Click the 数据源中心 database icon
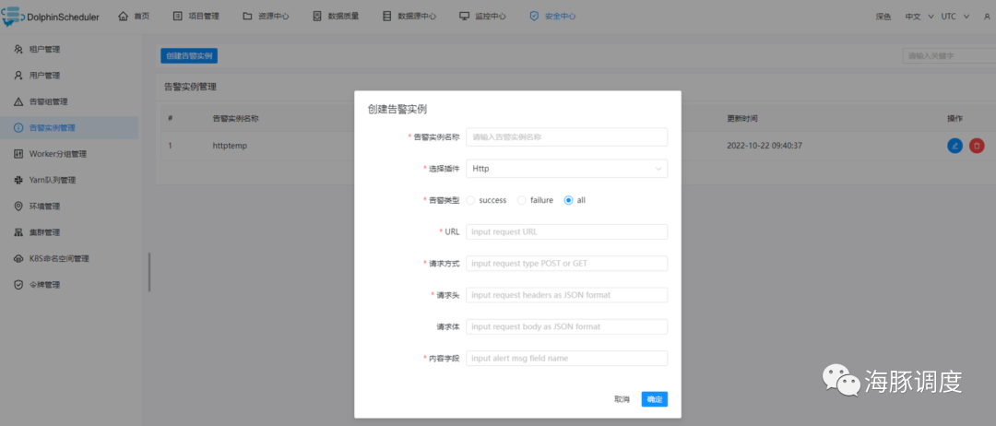Viewport: 996px width, 426px height. pyautogui.click(x=386, y=17)
